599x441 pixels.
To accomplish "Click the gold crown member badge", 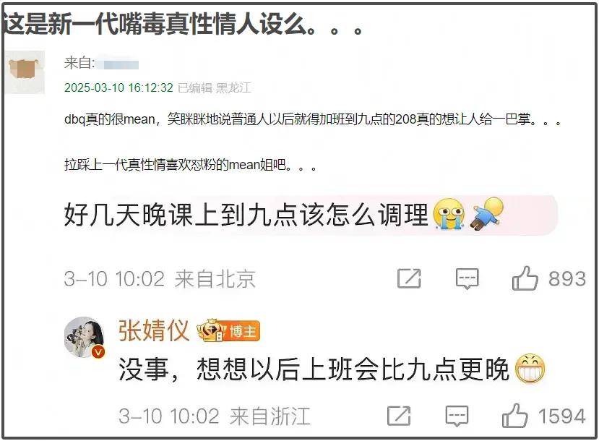I will [211, 330].
